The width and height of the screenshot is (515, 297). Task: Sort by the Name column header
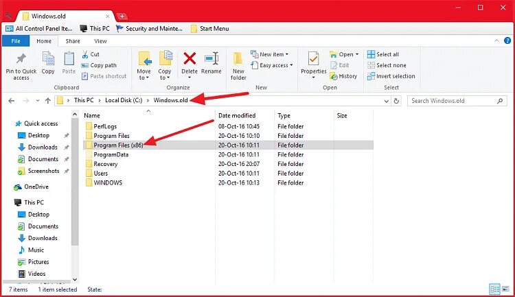(x=91, y=115)
